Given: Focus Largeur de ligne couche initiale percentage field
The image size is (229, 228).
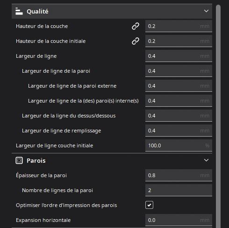Looking at the screenshot, I should tap(179, 145).
